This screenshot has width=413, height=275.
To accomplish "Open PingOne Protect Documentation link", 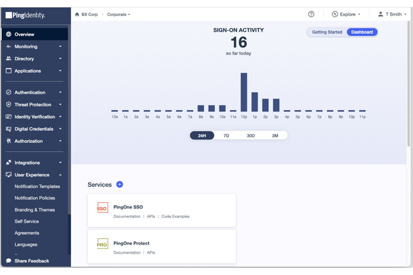I will click(x=127, y=253).
